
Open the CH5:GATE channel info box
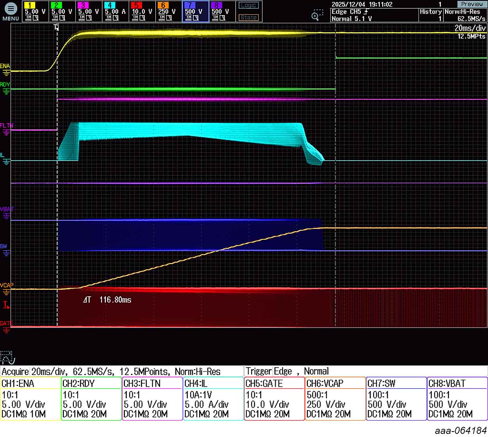[x=274, y=398]
